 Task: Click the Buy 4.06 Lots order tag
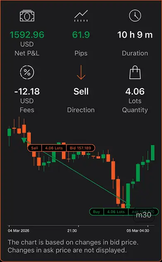coord(124,212)
